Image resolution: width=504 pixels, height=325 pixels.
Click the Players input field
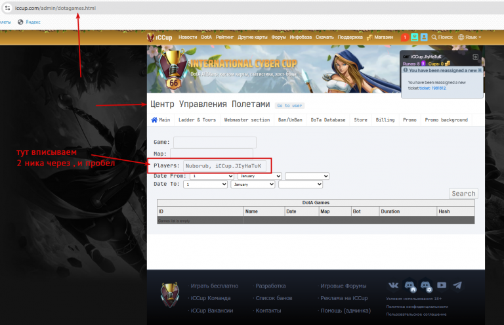coord(224,166)
